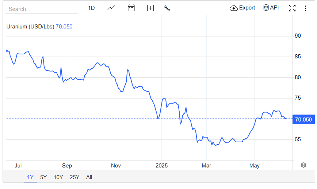Click the API text link
This screenshot has height=189, width=317.
tap(274, 8)
